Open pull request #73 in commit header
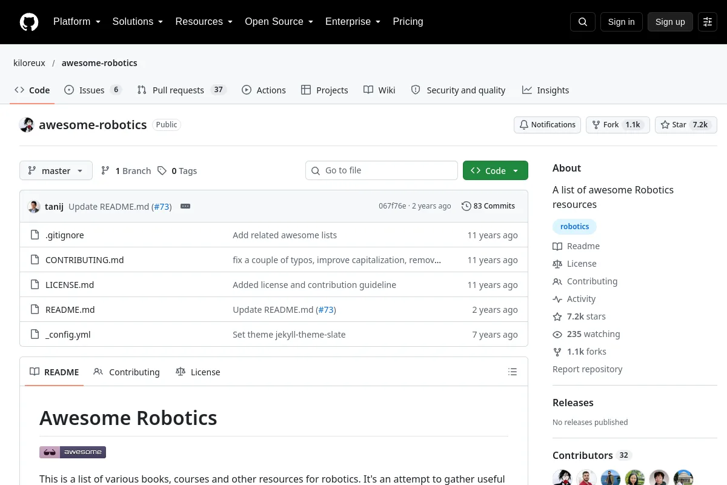 pyautogui.click(x=161, y=206)
